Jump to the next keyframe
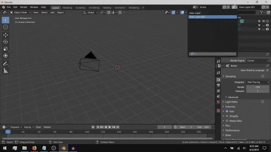This screenshot has height=152, width=271. (114, 127)
